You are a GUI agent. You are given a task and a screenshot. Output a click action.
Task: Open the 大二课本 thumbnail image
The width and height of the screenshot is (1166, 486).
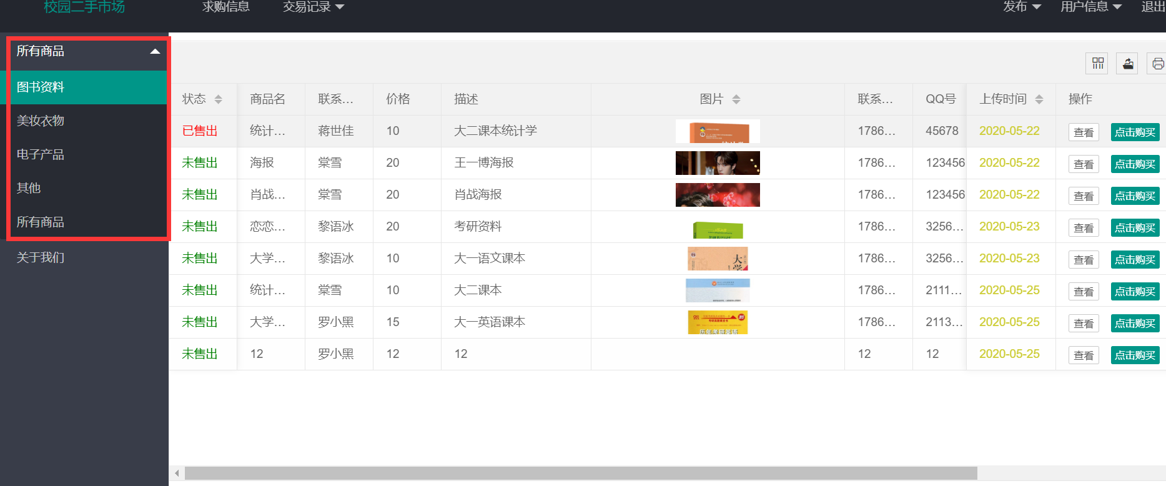click(718, 290)
